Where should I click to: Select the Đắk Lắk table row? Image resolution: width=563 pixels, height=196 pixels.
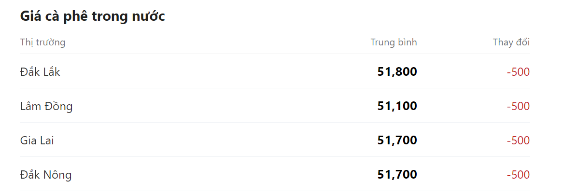point(217,72)
